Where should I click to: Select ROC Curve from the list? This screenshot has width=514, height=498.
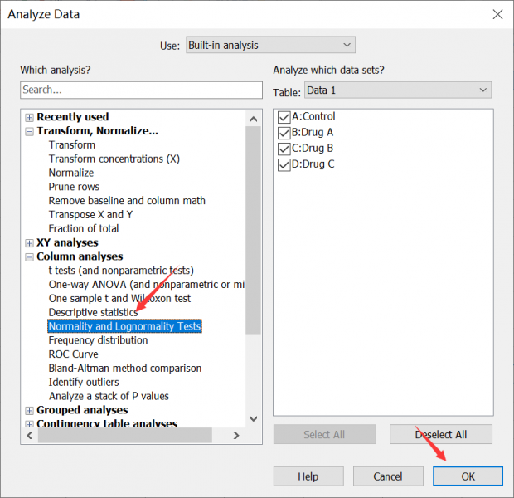point(73,354)
